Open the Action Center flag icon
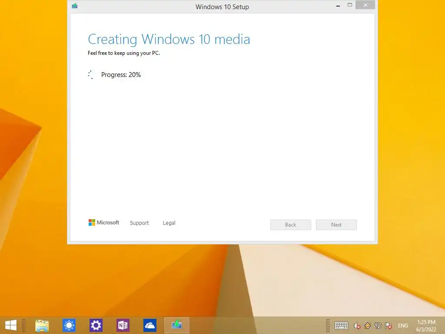Viewport: 445px width, 334px height. pos(389,325)
